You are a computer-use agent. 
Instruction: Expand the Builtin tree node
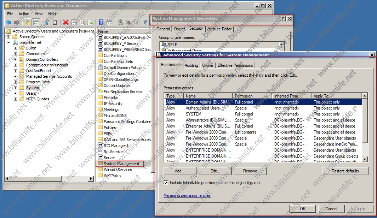pos(15,48)
